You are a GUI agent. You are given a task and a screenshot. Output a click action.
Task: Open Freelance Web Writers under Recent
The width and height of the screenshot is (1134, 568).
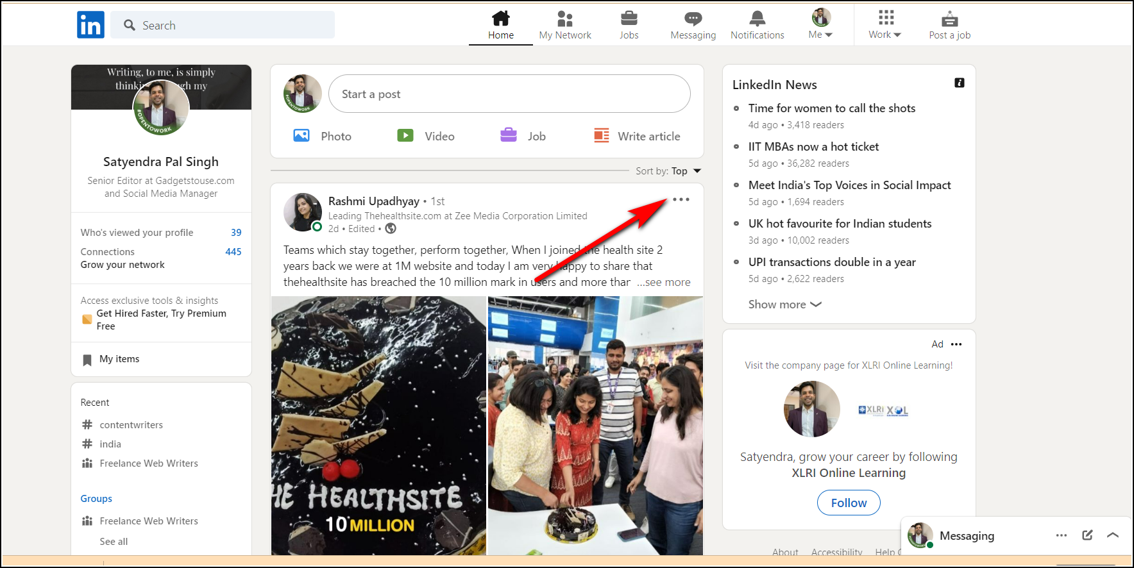[x=149, y=463]
